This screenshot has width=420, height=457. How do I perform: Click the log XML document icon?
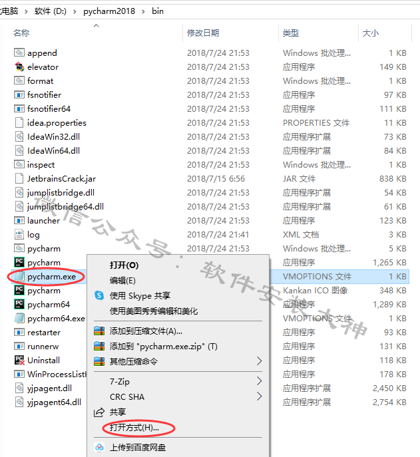[x=19, y=235]
